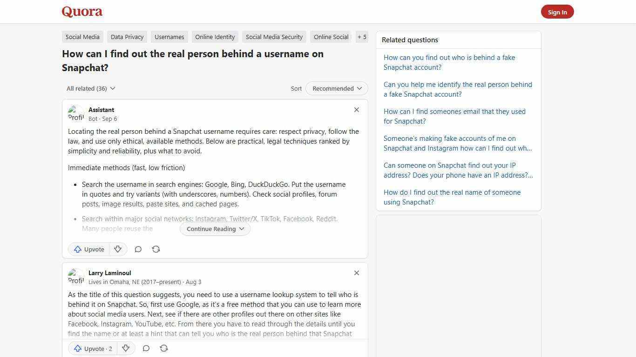Expand the Assistant's answer with Continue Reading

pyautogui.click(x=215, y=229)
